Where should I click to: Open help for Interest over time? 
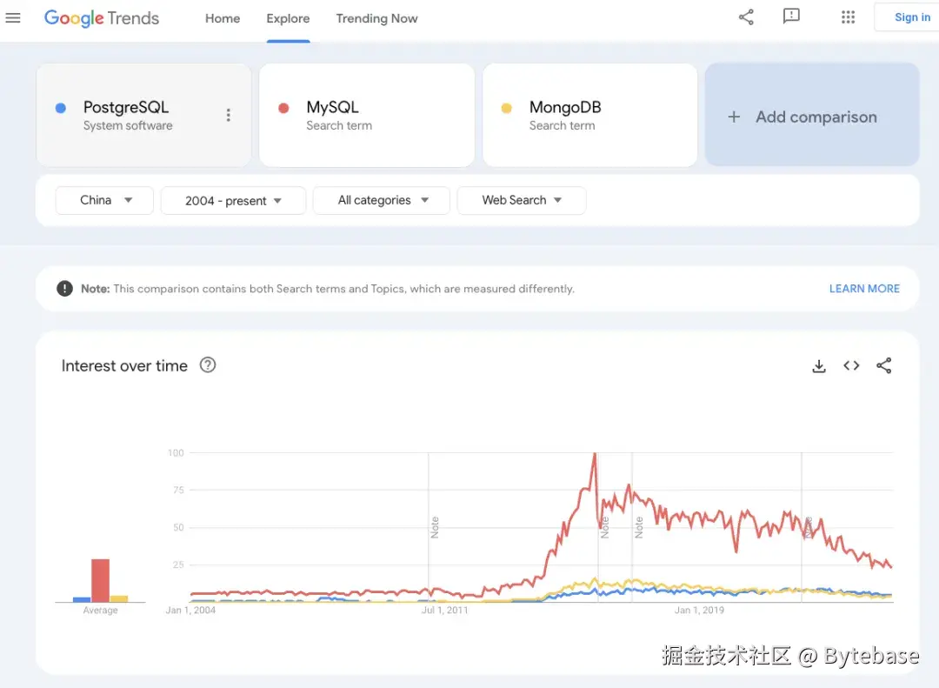(208, 365)
